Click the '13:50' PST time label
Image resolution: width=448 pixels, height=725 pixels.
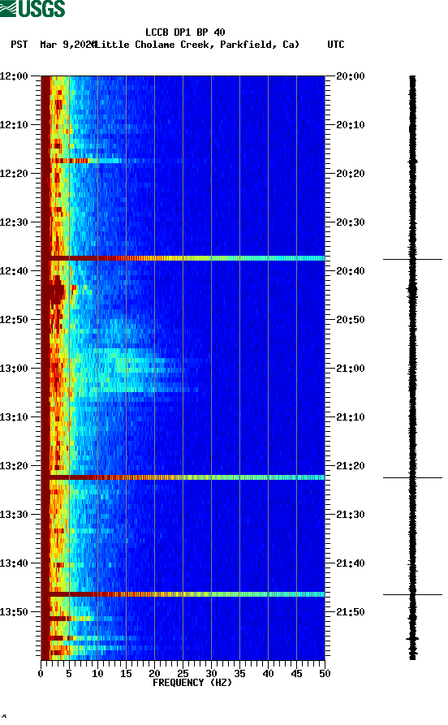pos(14,612)
